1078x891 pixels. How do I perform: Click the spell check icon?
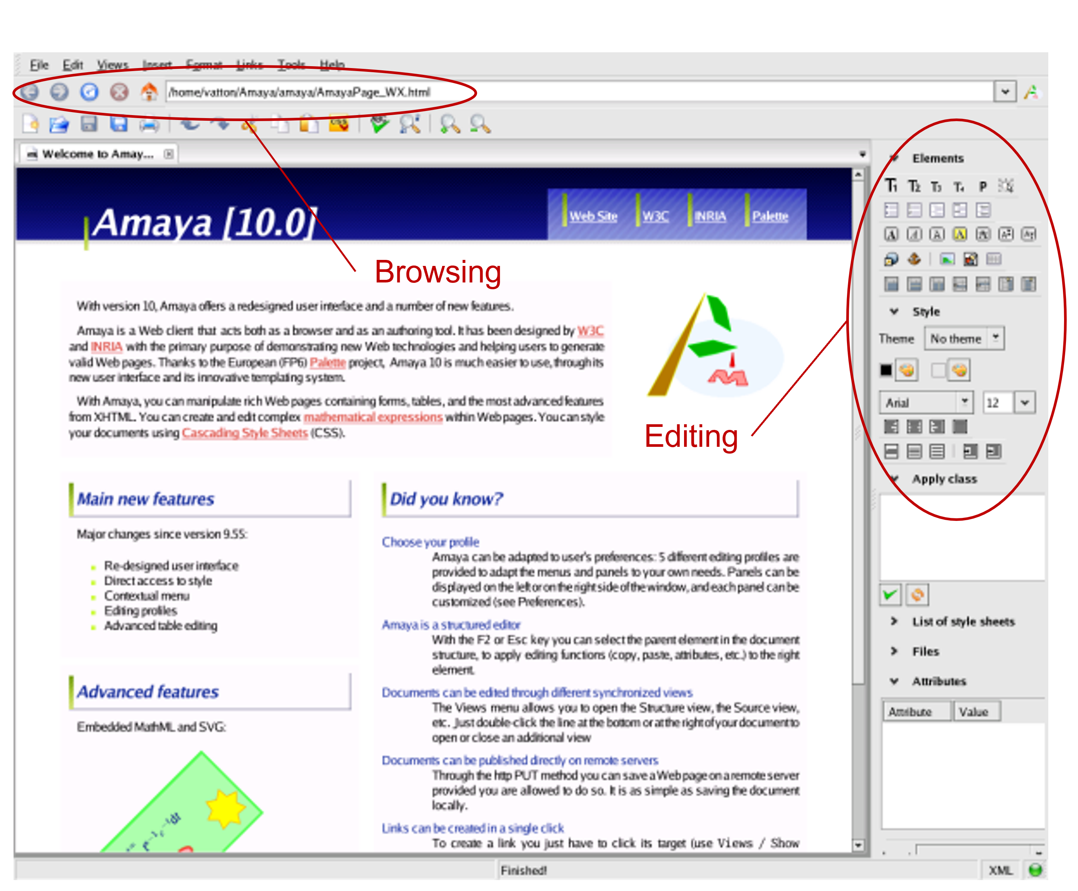coord(379,124)
